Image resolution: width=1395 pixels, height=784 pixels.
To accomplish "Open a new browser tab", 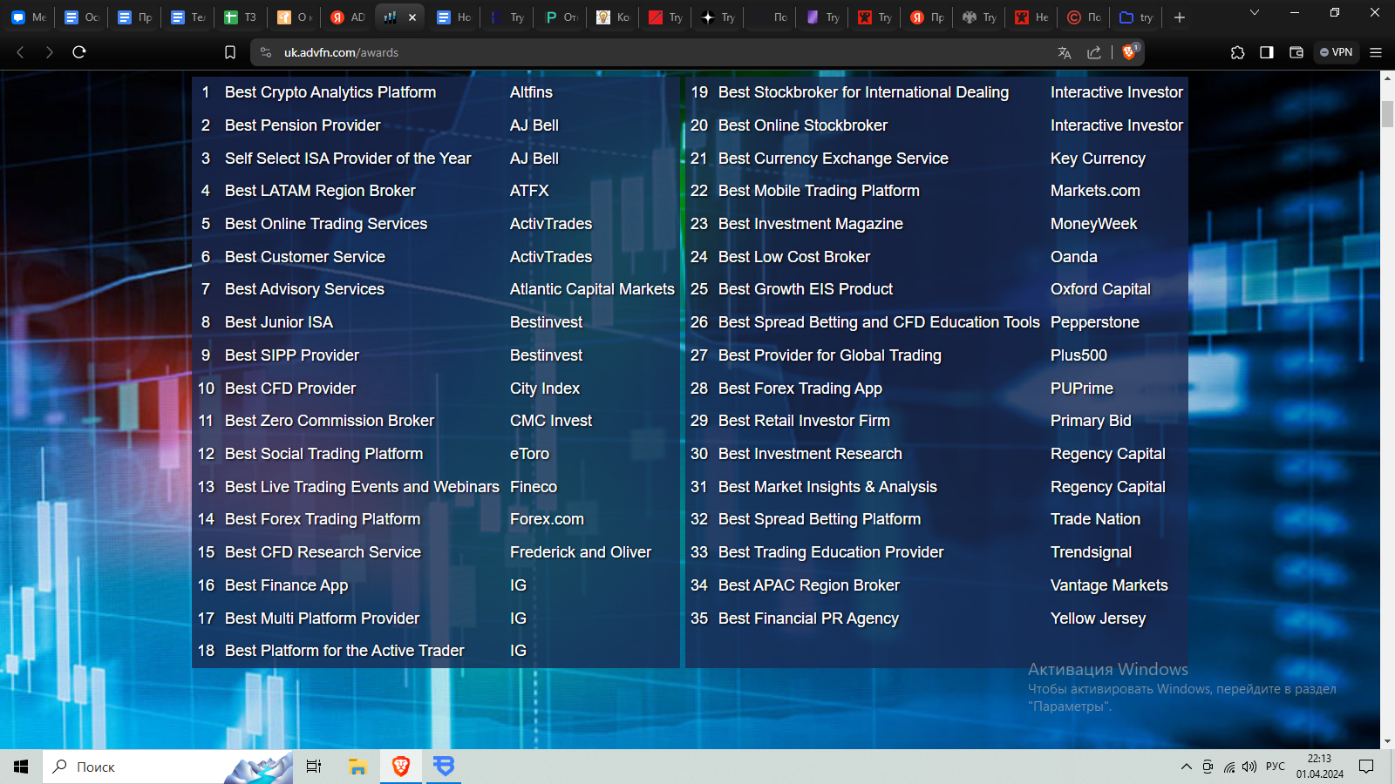I will [1180, 17].
